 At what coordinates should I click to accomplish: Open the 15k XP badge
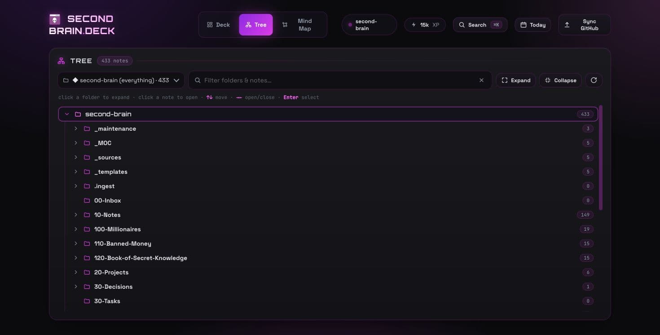[425, 25]
